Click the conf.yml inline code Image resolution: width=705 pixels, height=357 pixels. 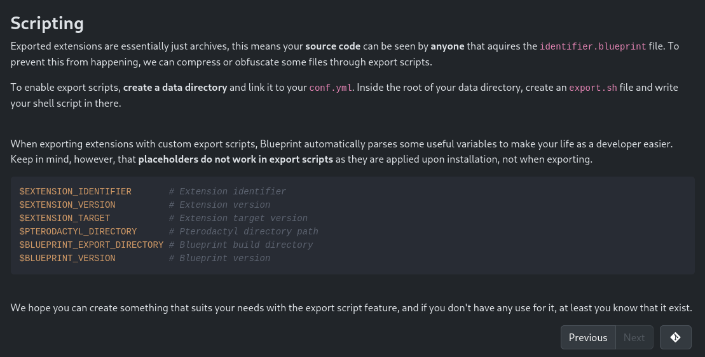click(331, 88)
